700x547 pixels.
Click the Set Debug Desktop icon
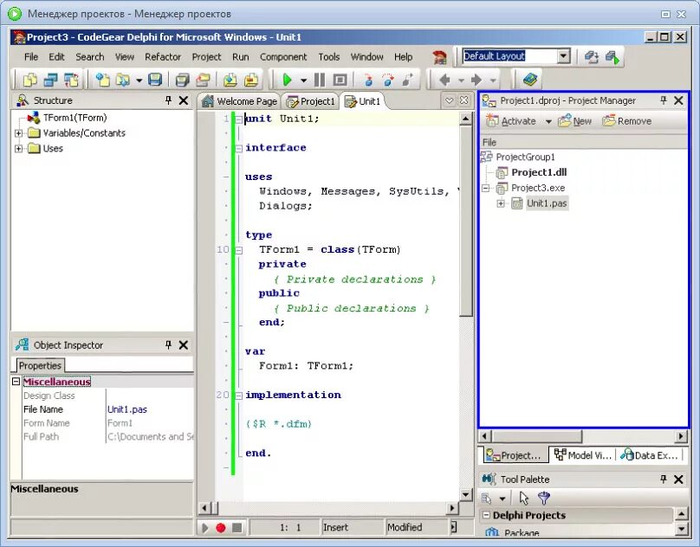612,56
